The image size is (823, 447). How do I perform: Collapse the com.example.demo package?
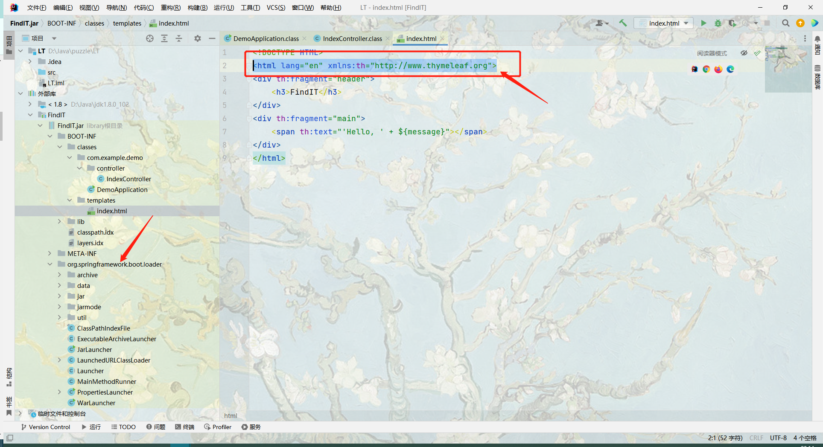coord(70,157)
